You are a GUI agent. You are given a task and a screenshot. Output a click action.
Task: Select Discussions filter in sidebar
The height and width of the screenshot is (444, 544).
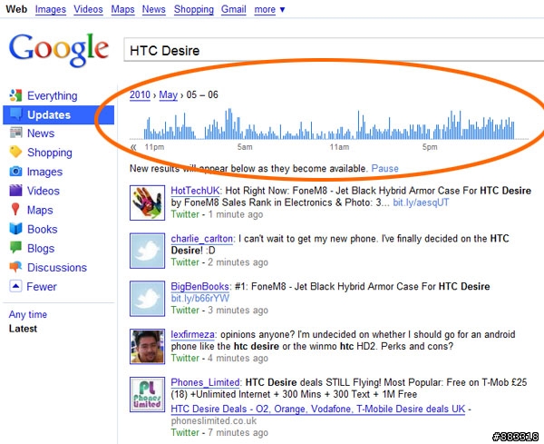point(57,268)
